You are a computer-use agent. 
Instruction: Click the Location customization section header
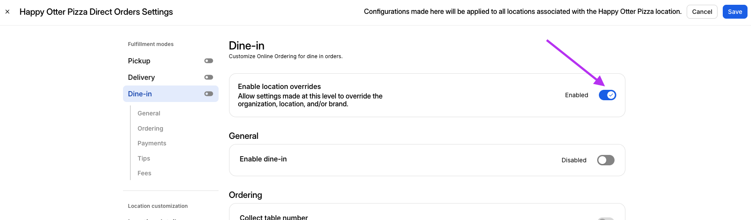pos(158,206)
